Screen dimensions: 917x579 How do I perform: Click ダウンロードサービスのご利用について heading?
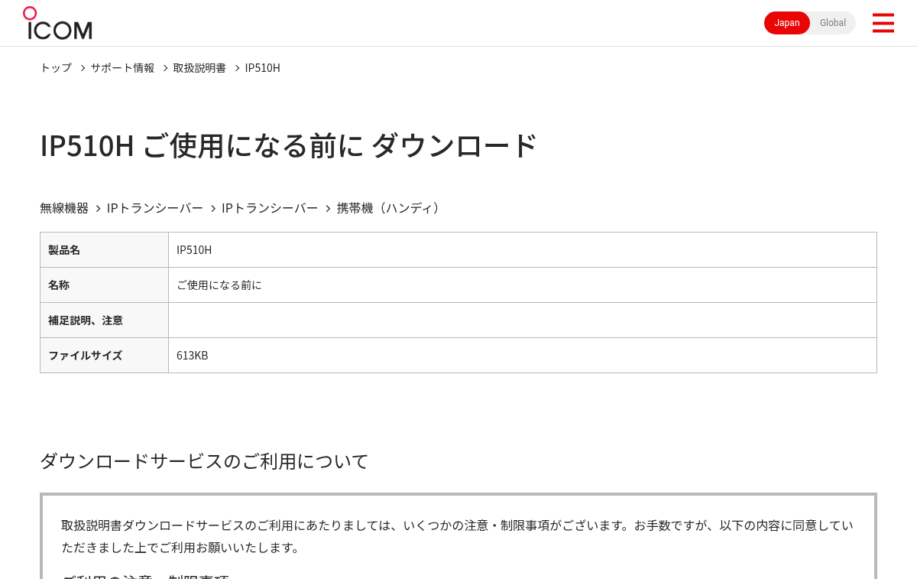(x=204, y=461)
